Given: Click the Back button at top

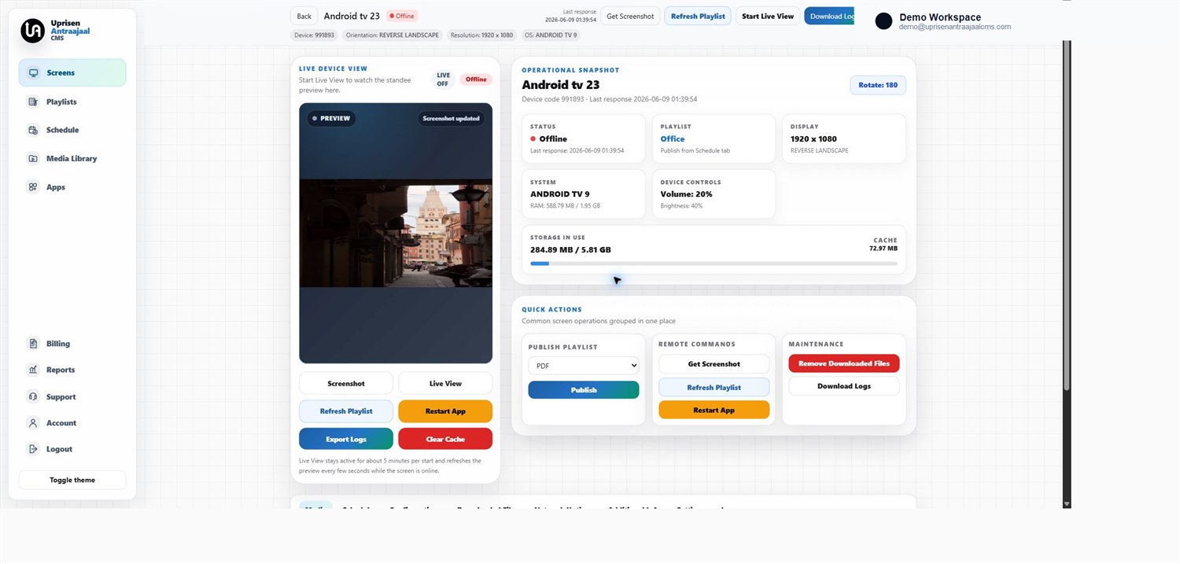Looking at the screenshot, I should 304,16.
